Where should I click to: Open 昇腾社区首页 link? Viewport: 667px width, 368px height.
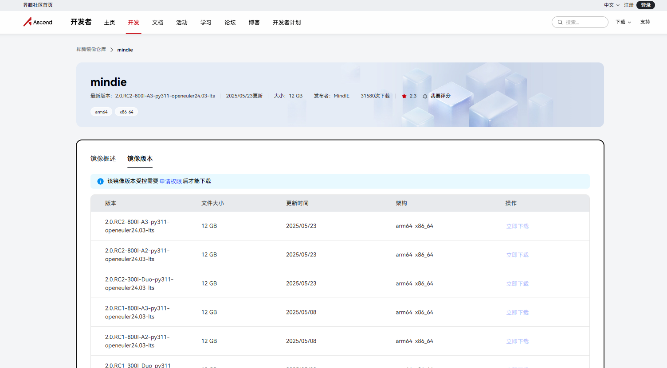click(38, 5)
